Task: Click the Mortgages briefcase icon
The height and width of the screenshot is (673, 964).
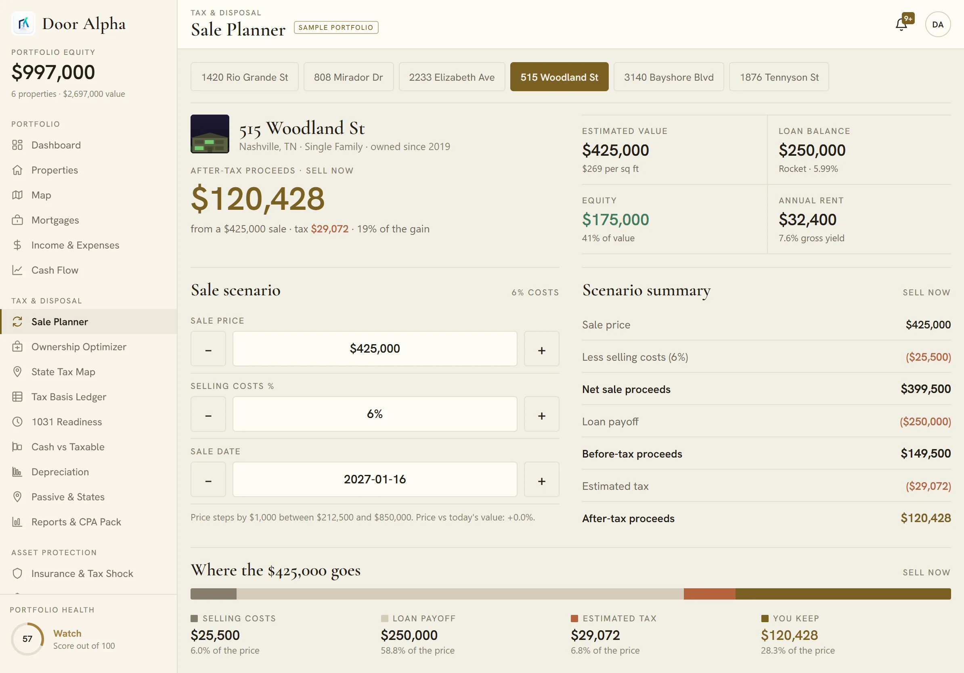Action: (x=17, y=220)
